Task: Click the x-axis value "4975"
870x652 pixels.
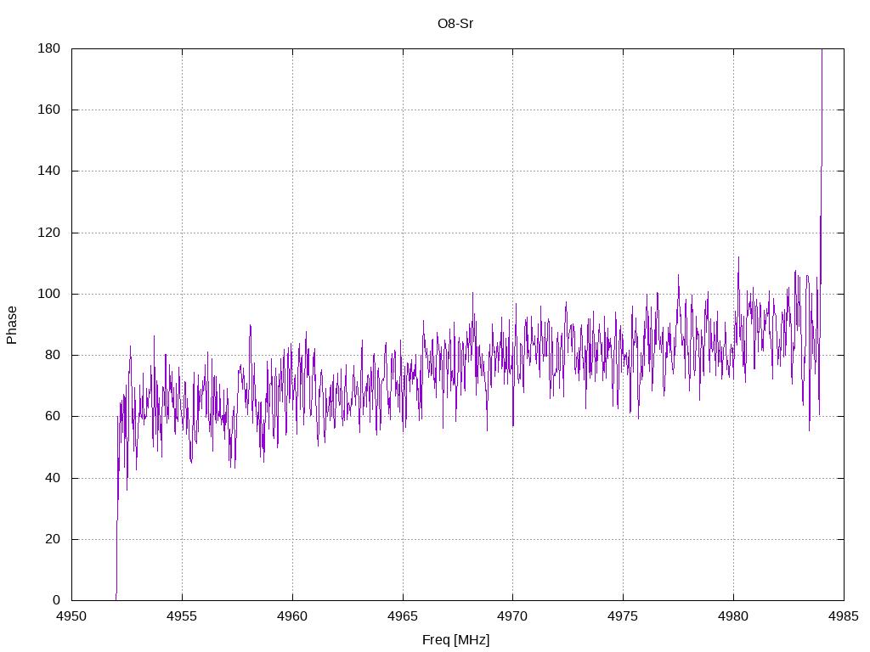Action: 623,616
